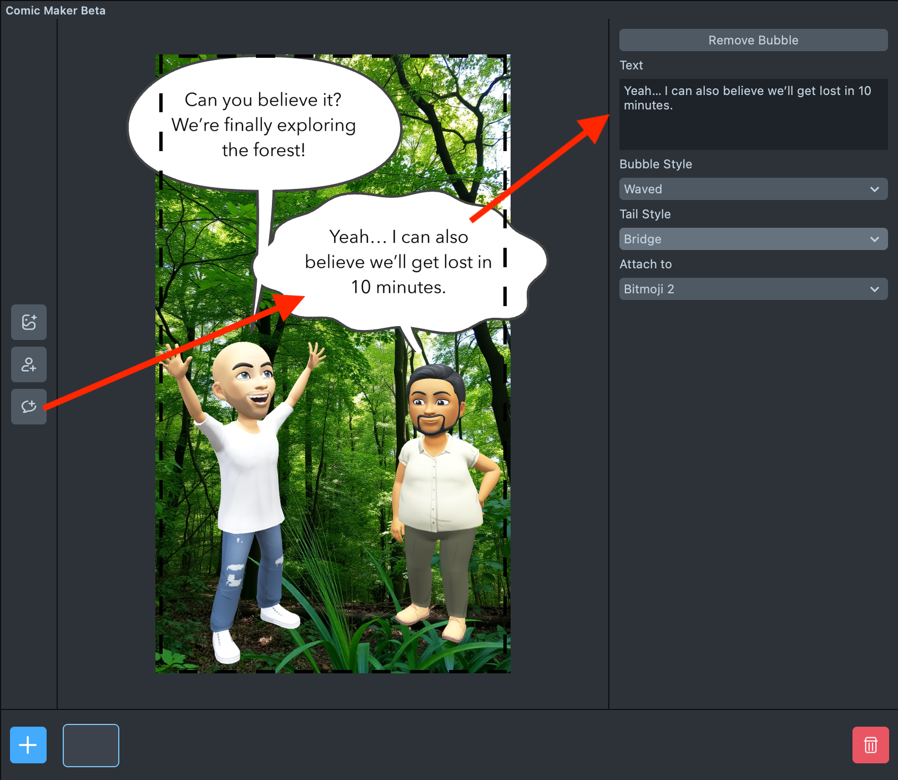Select the "Yeah... I can also" waved bubble

398,262
